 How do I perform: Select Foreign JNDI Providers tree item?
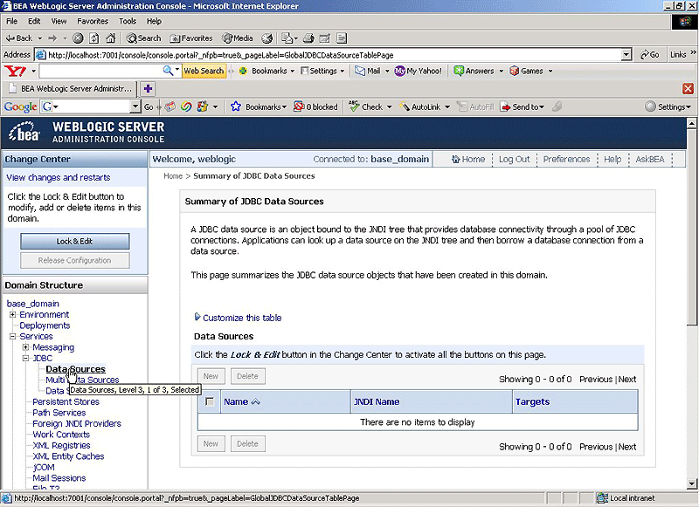click(77, 423)
